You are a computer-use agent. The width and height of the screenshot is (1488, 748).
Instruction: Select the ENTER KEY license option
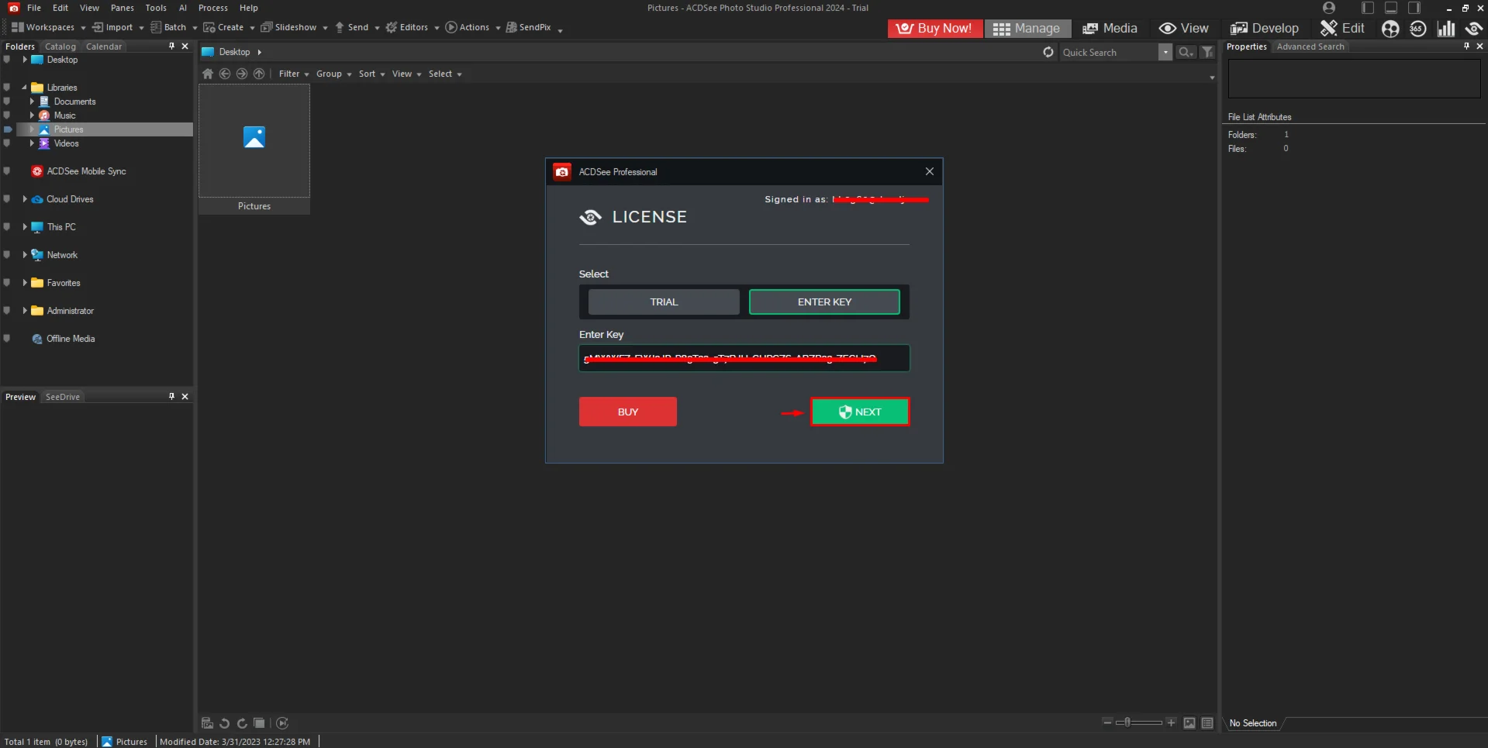(824, 302)
